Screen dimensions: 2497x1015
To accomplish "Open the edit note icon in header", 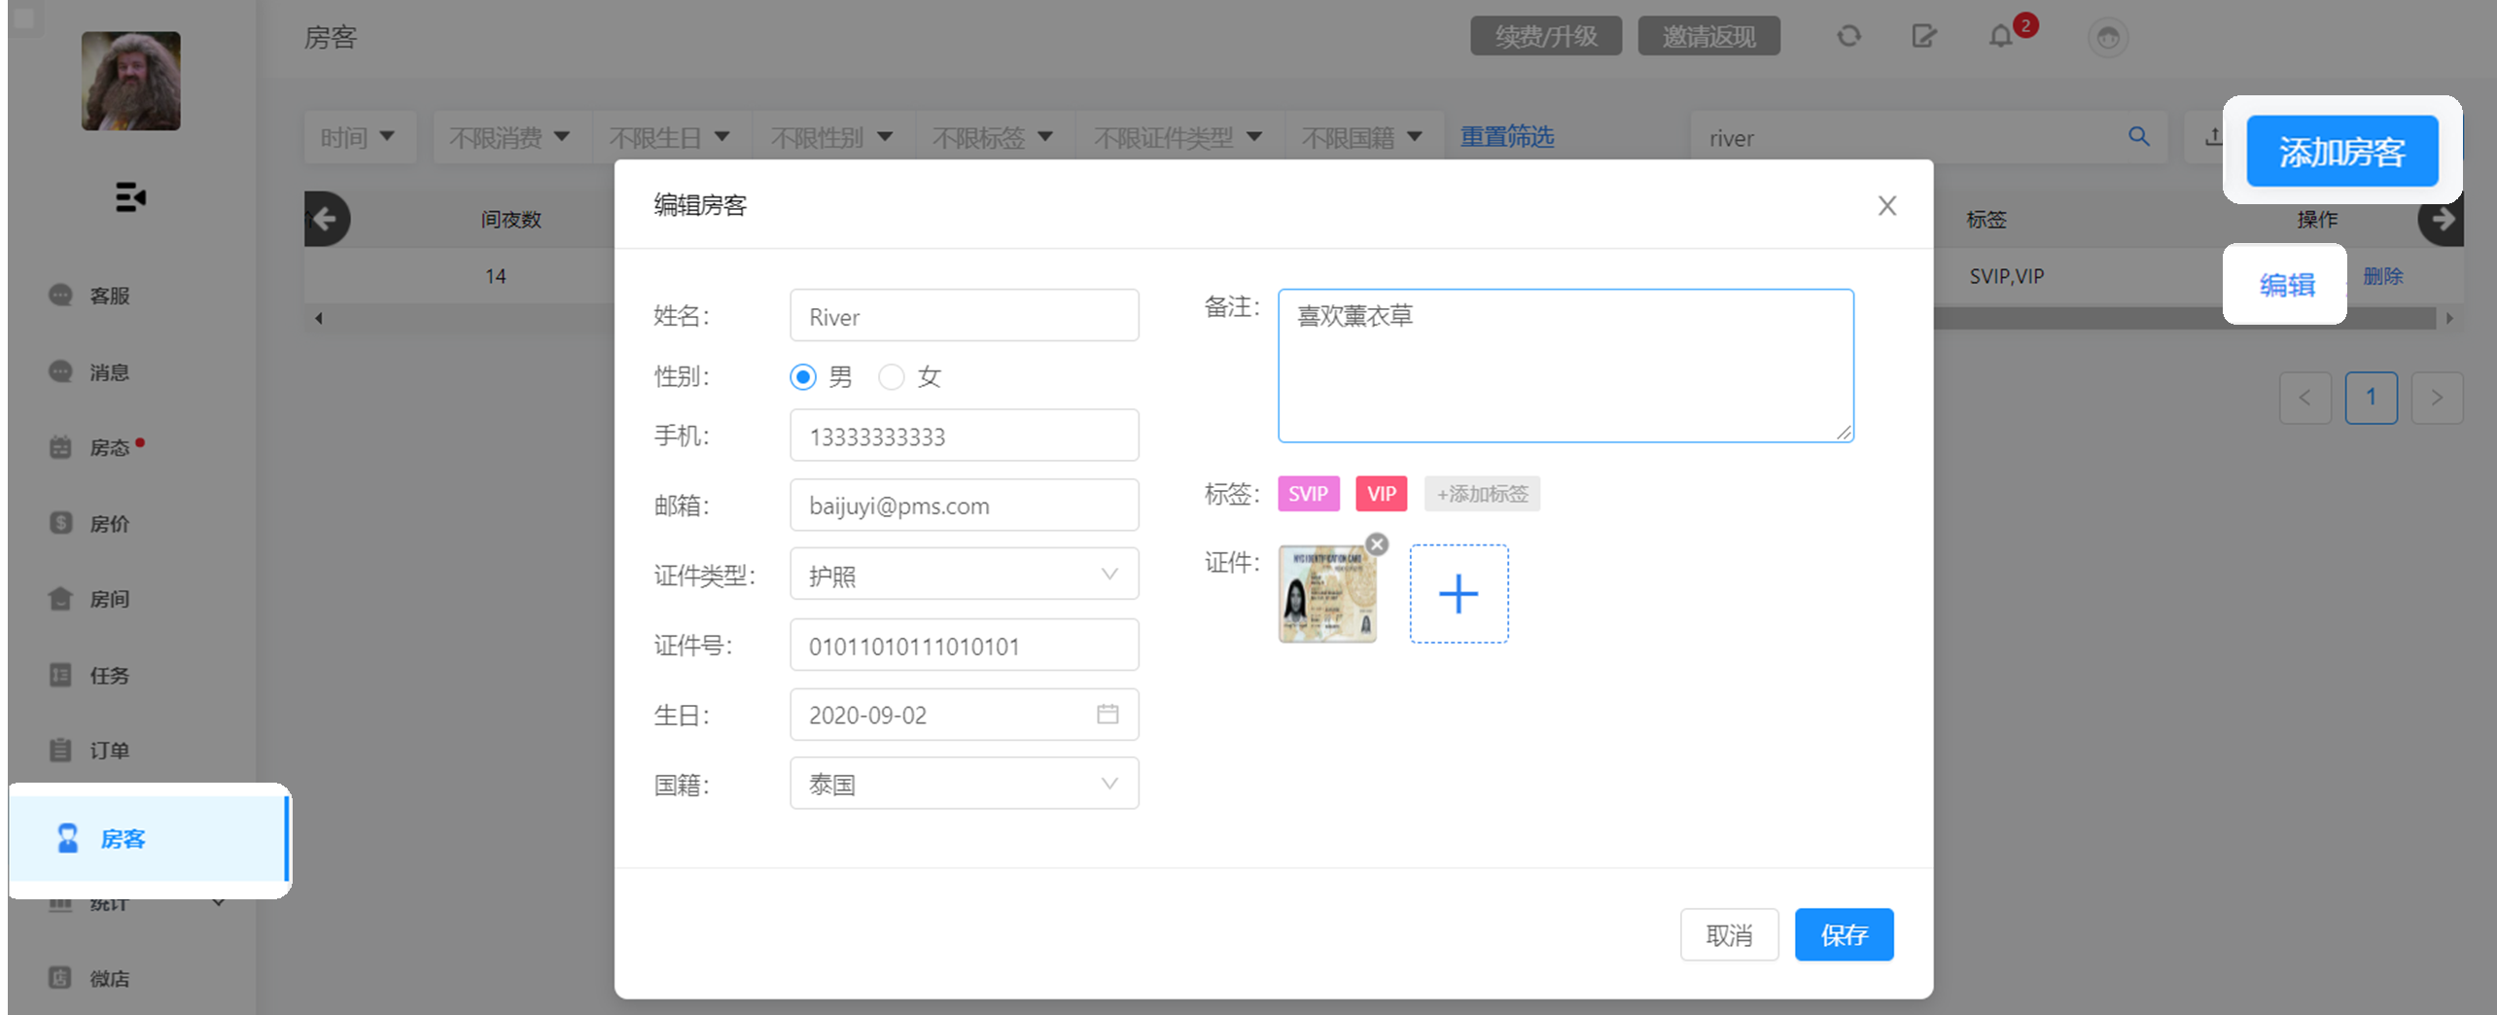I will point(1924,36).
